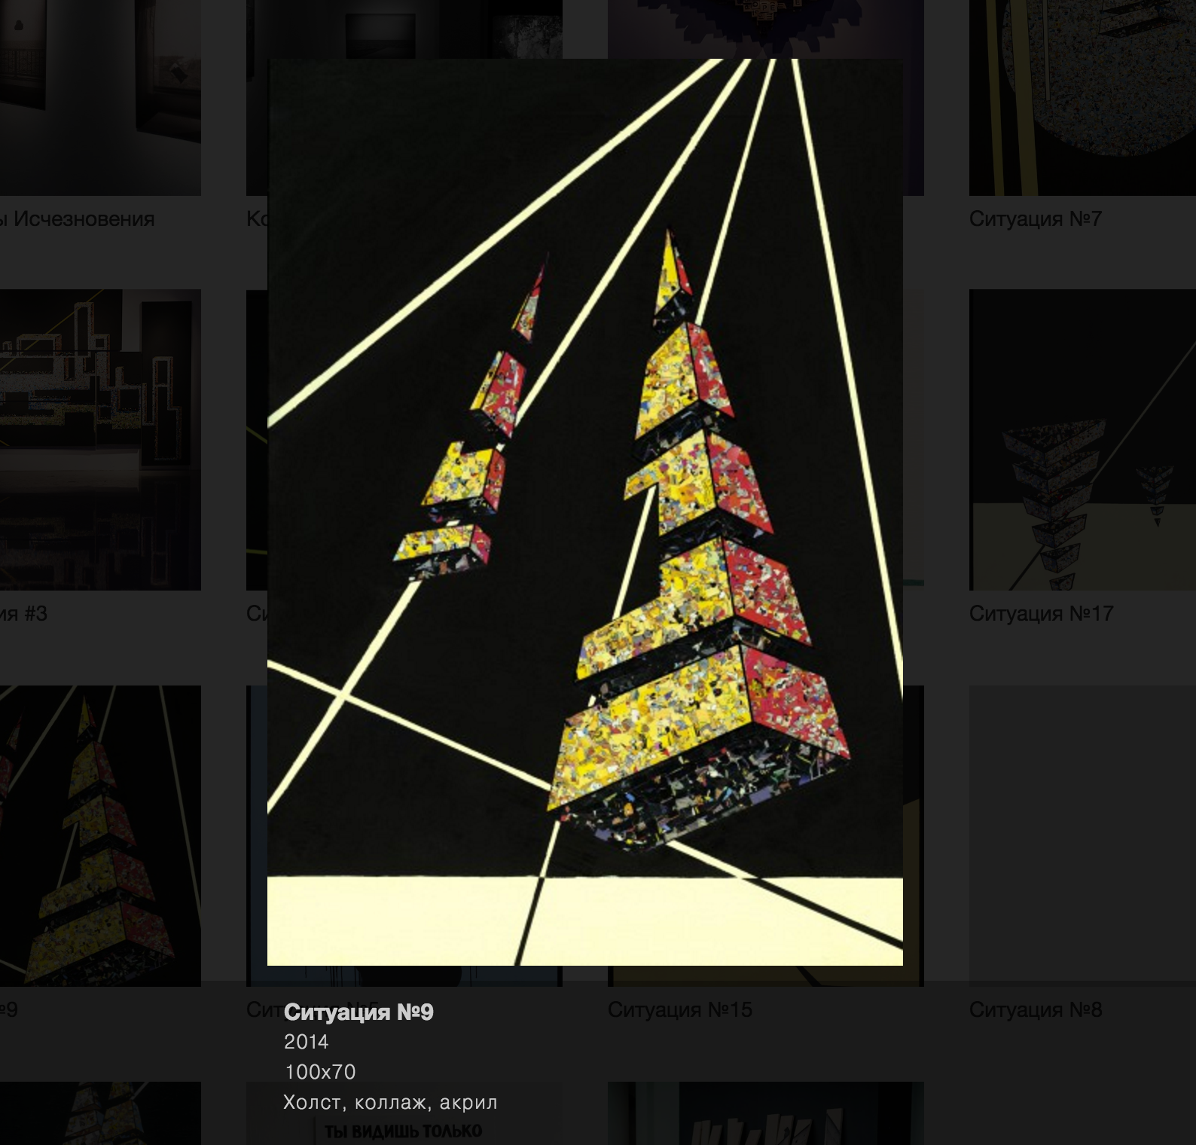The image size is (1196, 1145).
Task: Click the Ситуация №15 title
Action: 680,1010
